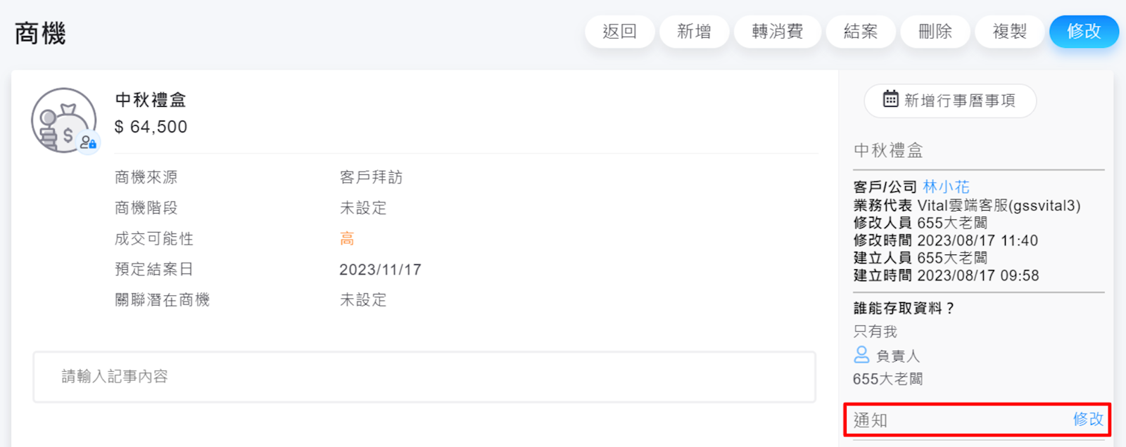Screen dimensions: 1126x447
Task: Click the 轉消費 button
Action: point(777,32)
